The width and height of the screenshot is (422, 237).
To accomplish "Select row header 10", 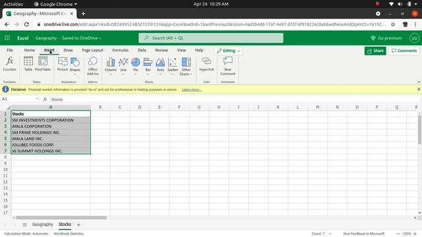I will [5, 170].
